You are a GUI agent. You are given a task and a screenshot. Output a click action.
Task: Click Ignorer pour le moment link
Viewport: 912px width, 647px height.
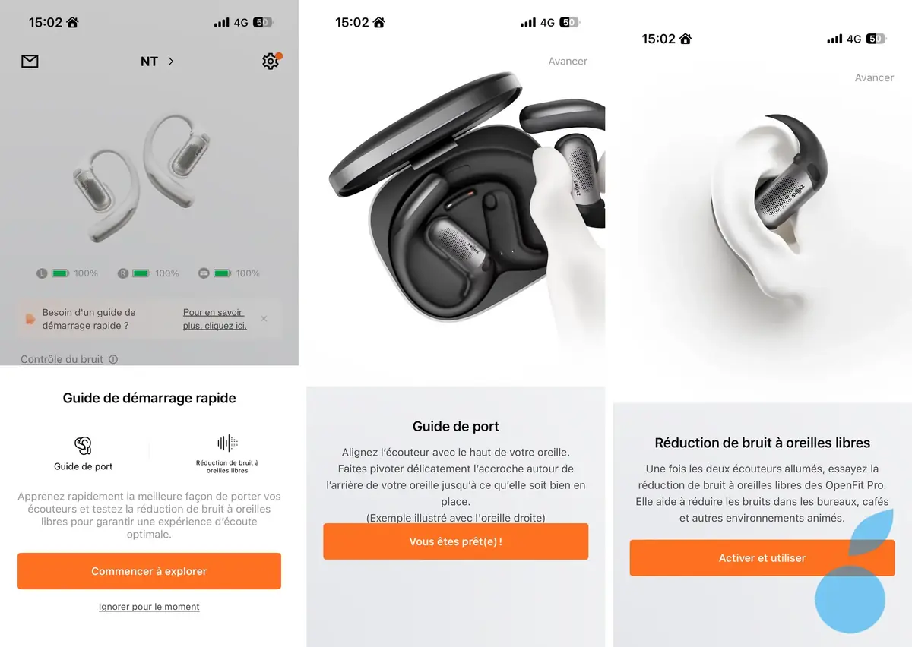coord(149,608)
